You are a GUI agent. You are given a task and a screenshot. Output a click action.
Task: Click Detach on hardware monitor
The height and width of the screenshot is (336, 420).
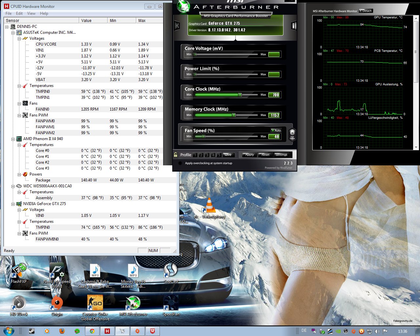(x=366, y=11)
